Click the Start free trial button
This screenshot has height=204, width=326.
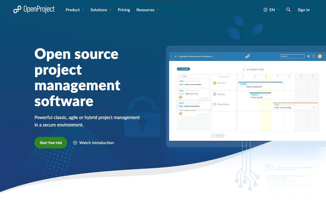(x=51, y=143)
